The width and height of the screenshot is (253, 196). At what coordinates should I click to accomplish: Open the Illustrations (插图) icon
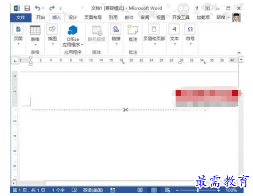point(52,29)
